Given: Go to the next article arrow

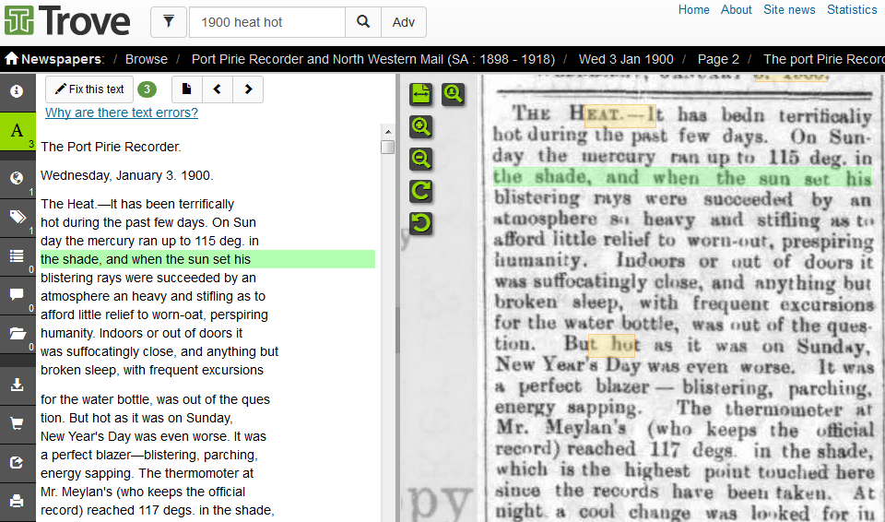Looking at the screenshot, I should pyautogui.click(x=248, y=89).
